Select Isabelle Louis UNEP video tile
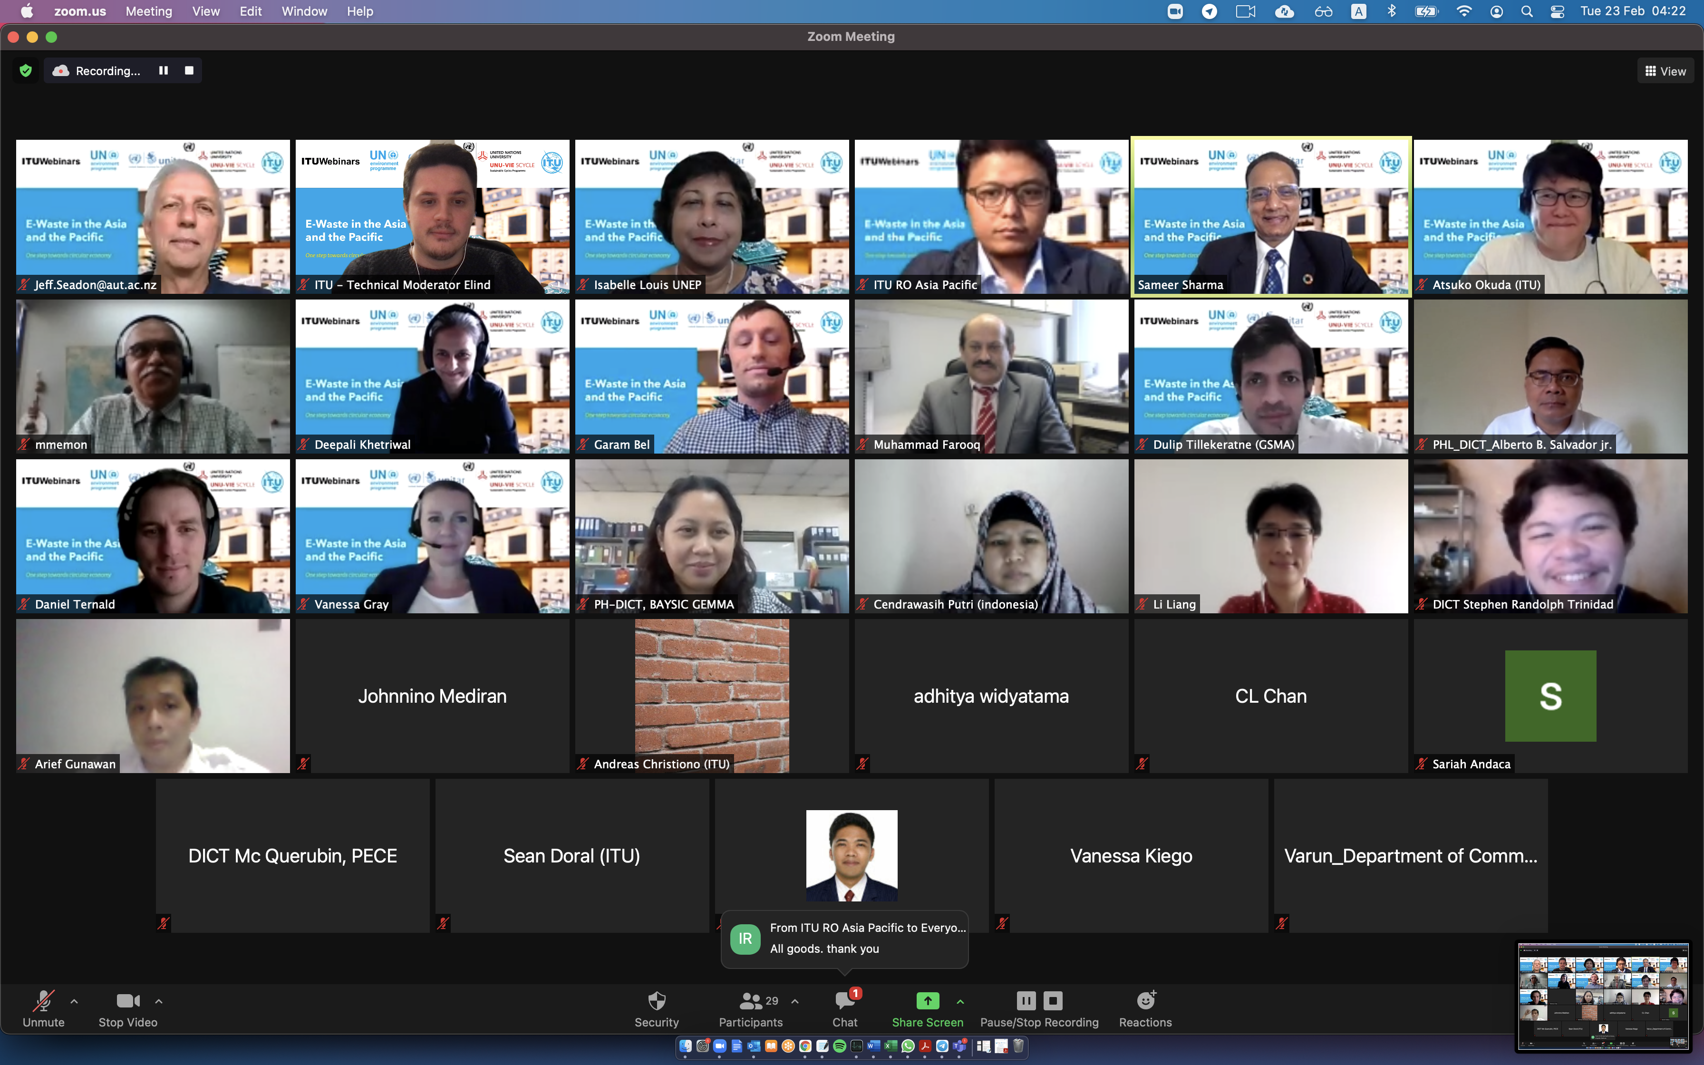This screenshot has width=1704, height=1065. 712,216
